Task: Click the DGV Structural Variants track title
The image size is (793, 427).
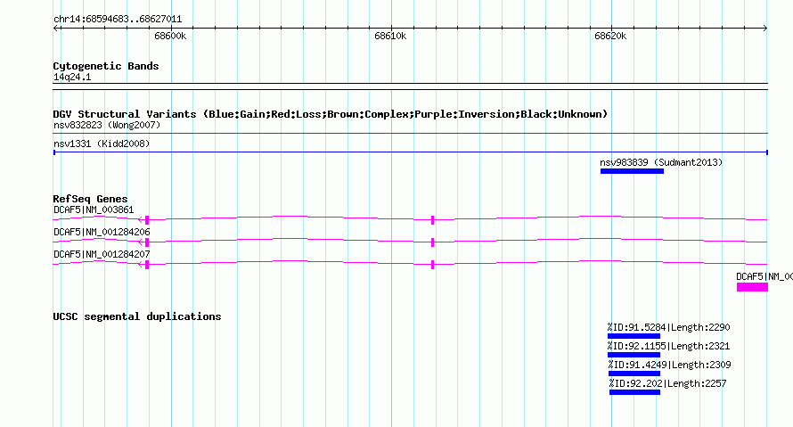Action: pos(331,114)
